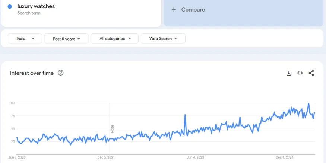
Task: Click the Dec 5, 2021 axis label
Action: [x=106, y=157]
